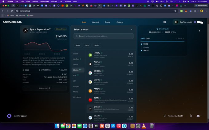Viewport: 209px width, 130px height.
Task: Close the Select a token dialog
Action: pos(132,29)
